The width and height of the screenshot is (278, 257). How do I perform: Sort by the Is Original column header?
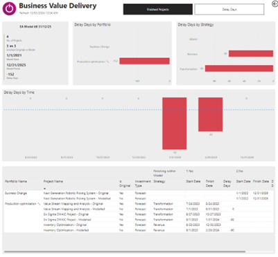click(125, 184)
